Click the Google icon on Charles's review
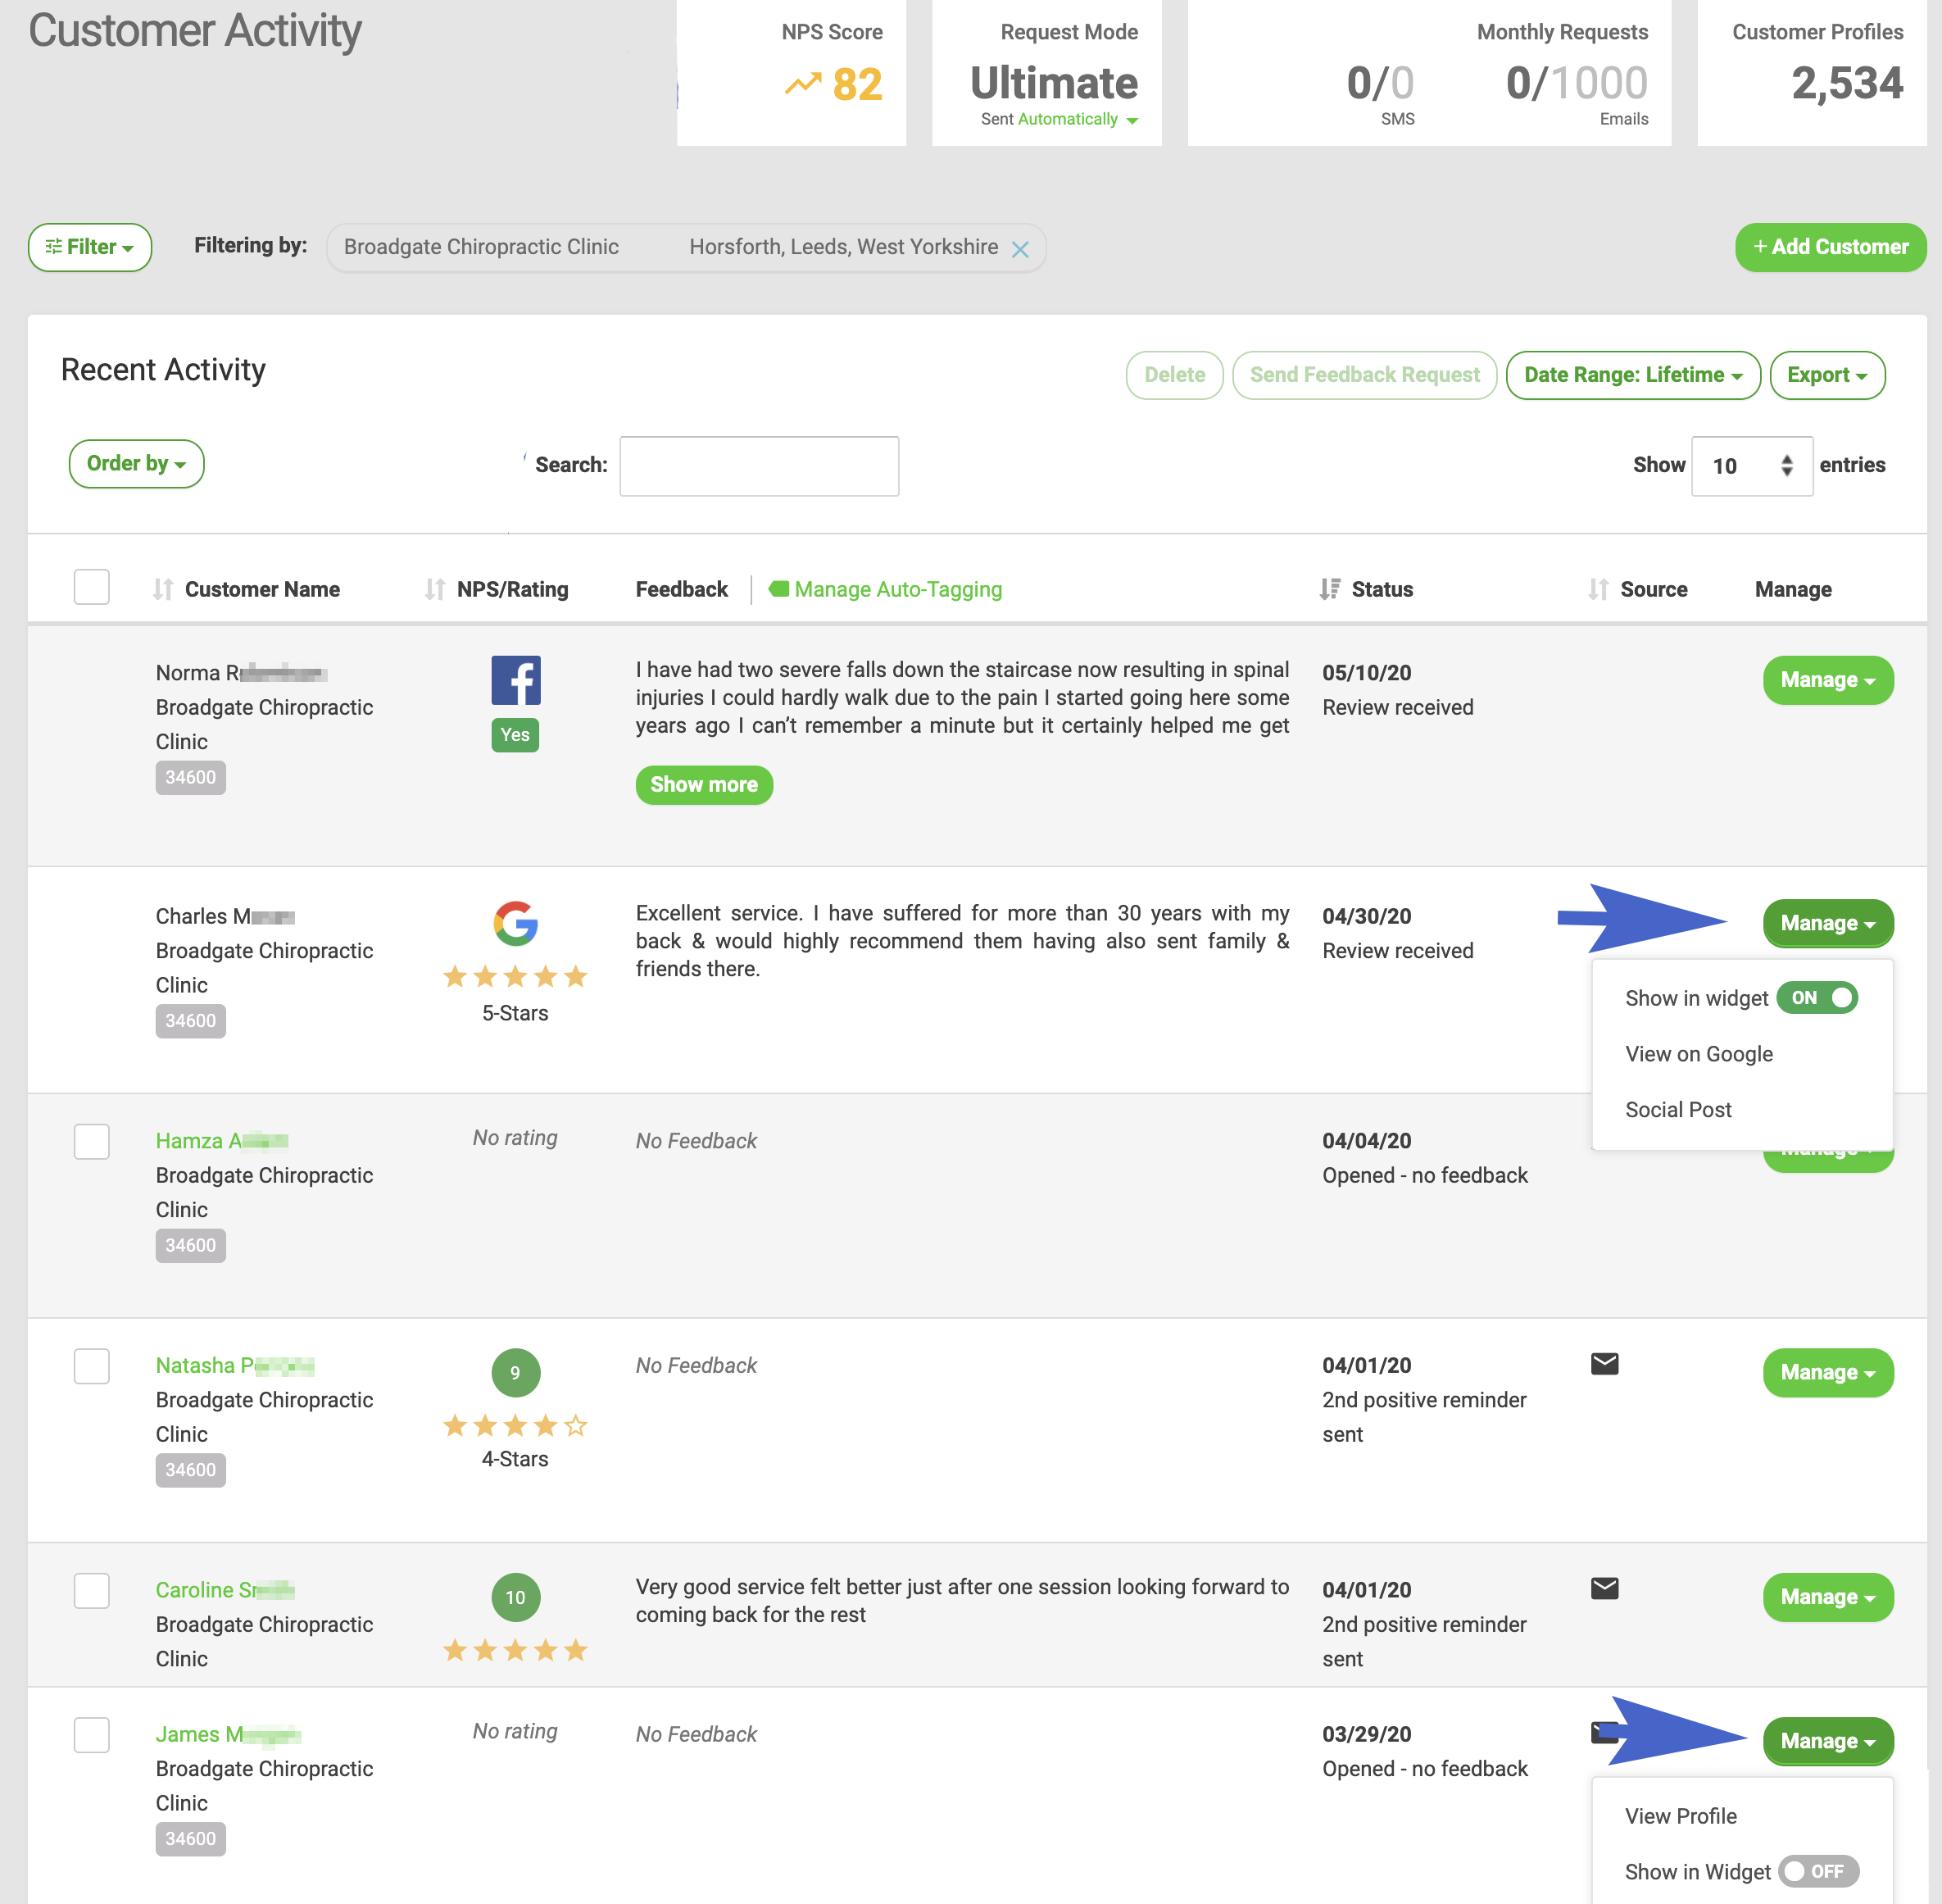The height and width of the screenshot is (1904, 1942). tap(515, 923)
